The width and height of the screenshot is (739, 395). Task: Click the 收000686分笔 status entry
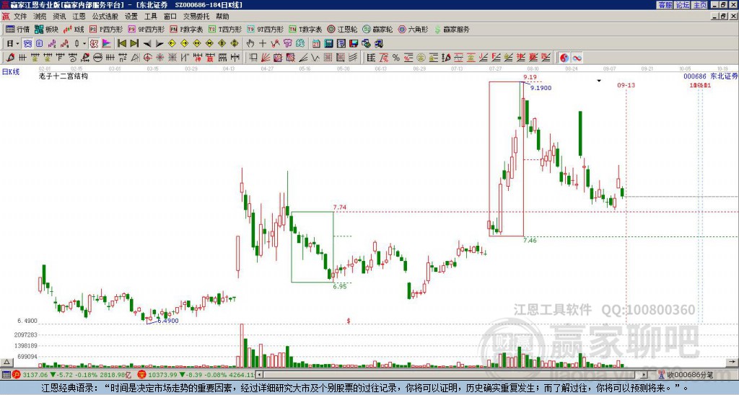point(687,375)
